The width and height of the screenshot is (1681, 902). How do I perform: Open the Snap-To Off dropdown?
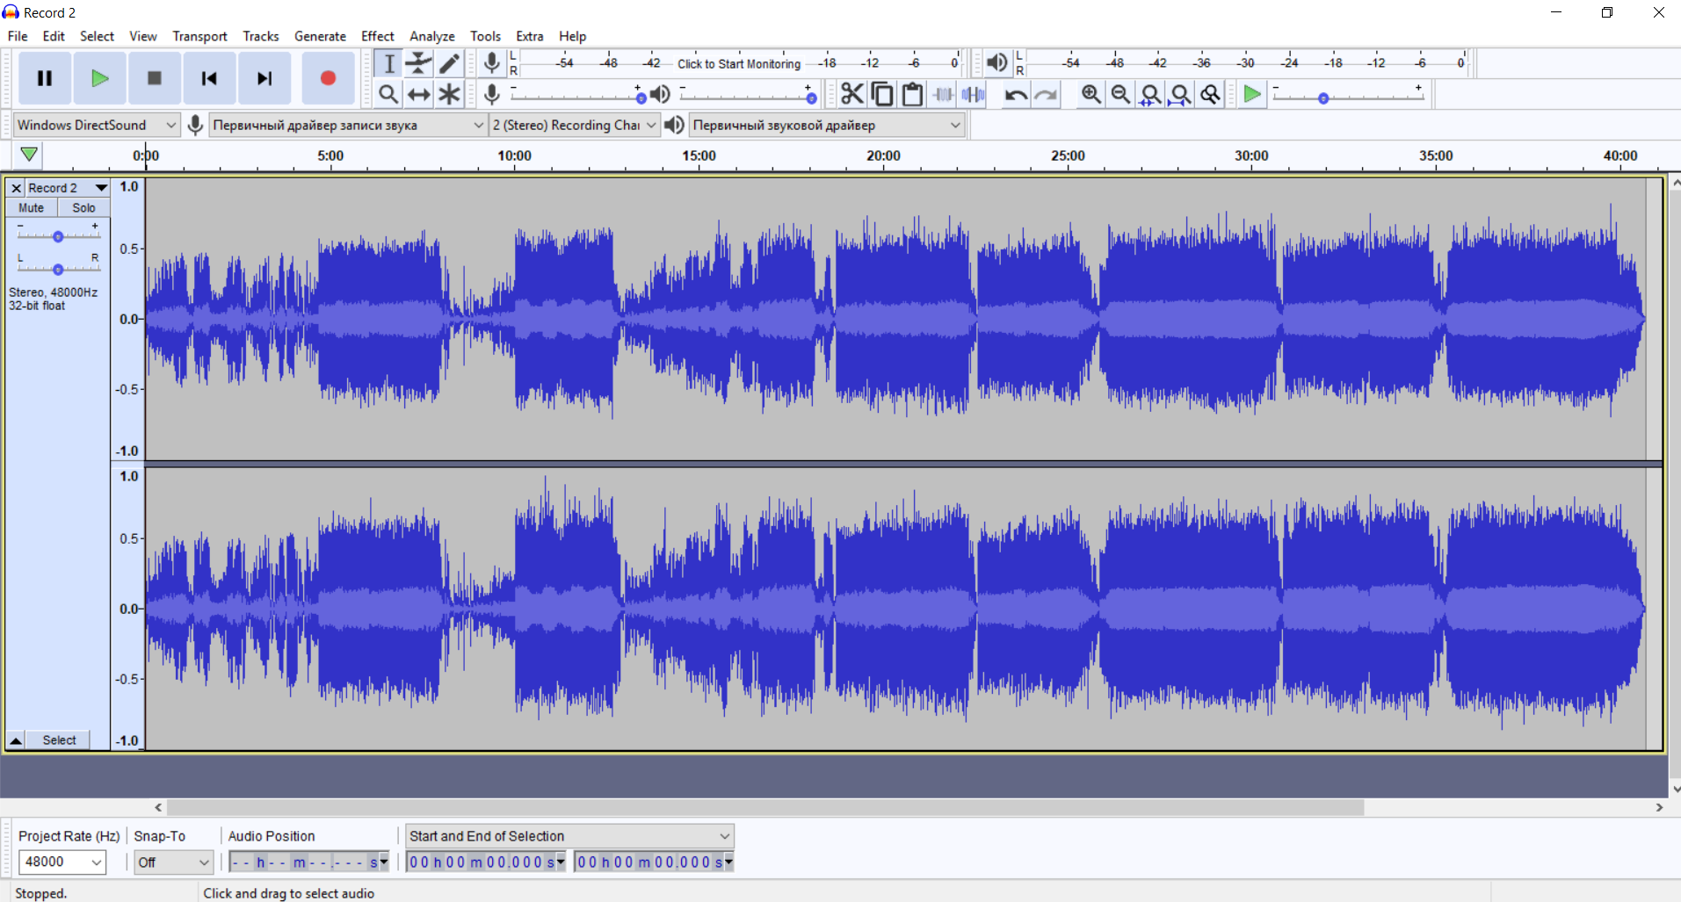[x=173, y=862]
